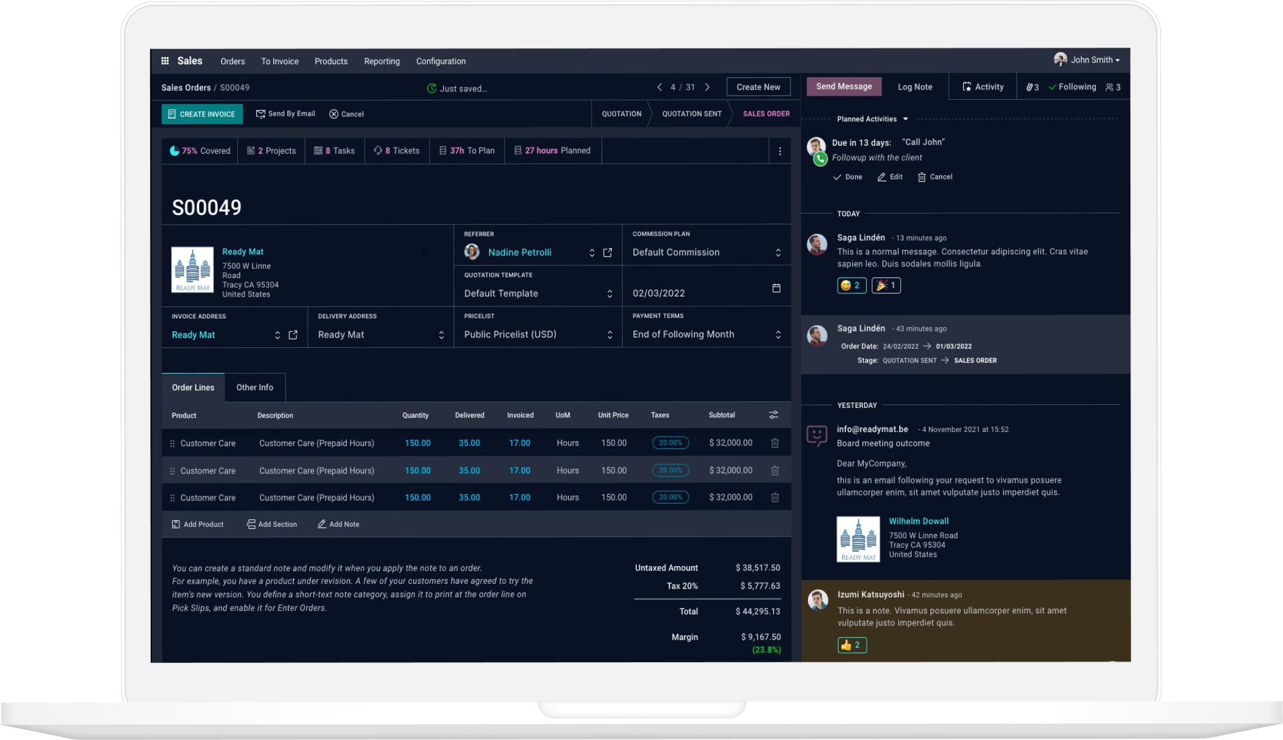The height and width of the screenshot is (740, 1283).
Task: Go to the next record arrow
Action: tap(707, 87)
